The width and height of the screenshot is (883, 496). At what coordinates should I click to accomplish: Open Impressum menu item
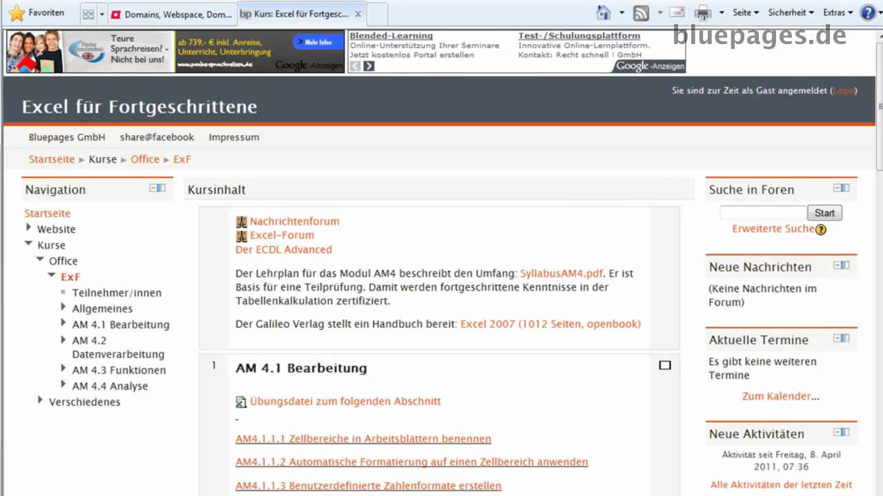point(234,137)
